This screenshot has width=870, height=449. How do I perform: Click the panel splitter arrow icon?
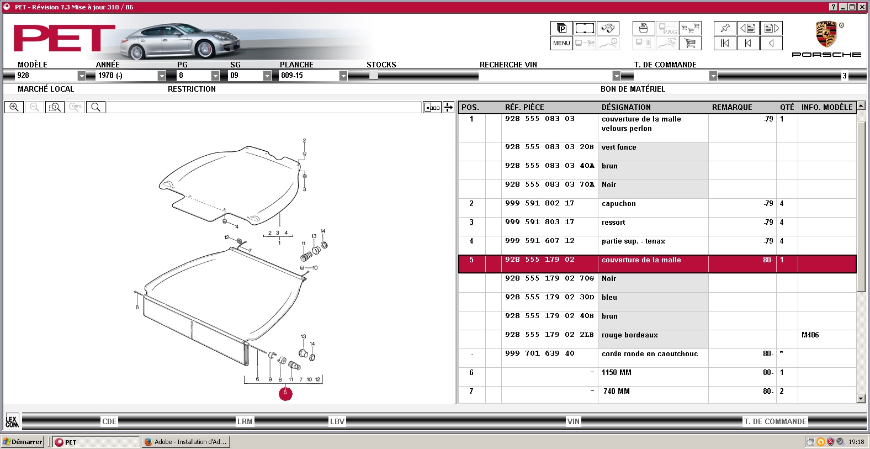pos(448,107)
